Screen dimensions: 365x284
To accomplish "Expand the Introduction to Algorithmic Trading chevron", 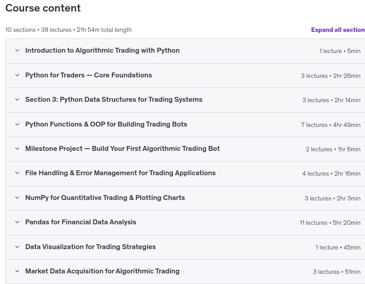I will (17, 50).
